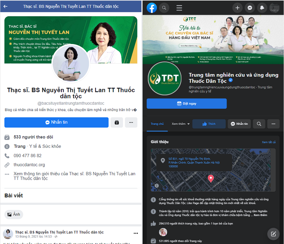Open Xem thông tin giới thiệu link
Screen dimensions: 284x244
(74, 176)
